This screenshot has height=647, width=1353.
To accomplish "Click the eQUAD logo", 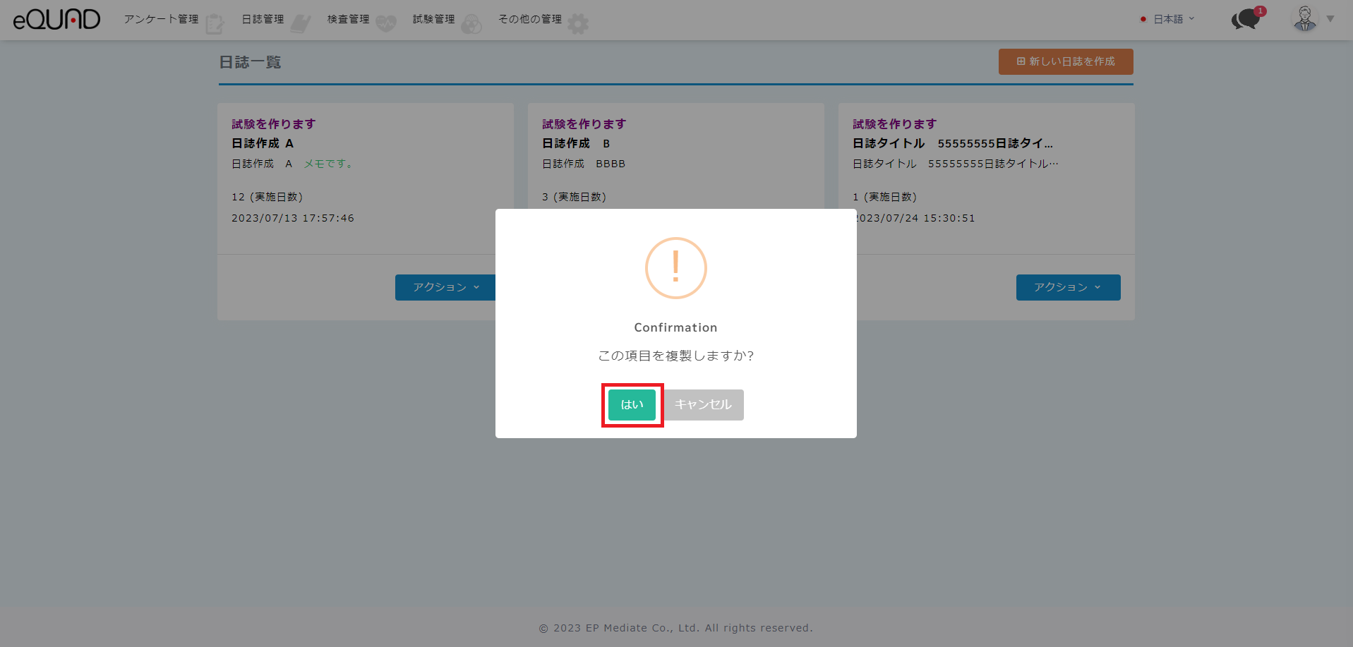I will click(x=56, y=19).
